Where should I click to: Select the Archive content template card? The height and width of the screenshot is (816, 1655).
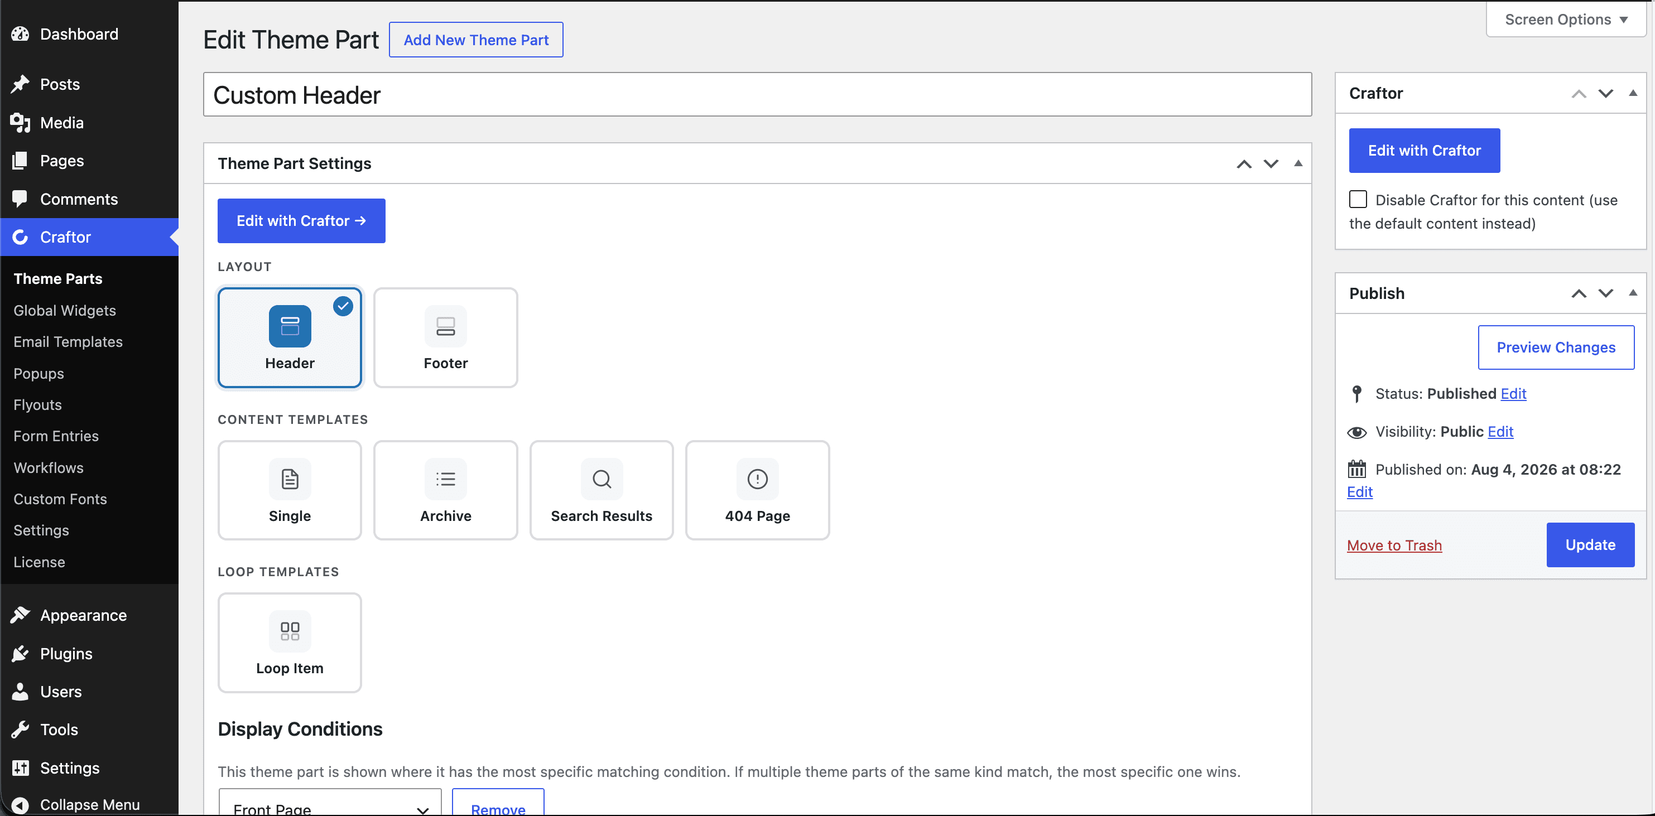(445, 490)
